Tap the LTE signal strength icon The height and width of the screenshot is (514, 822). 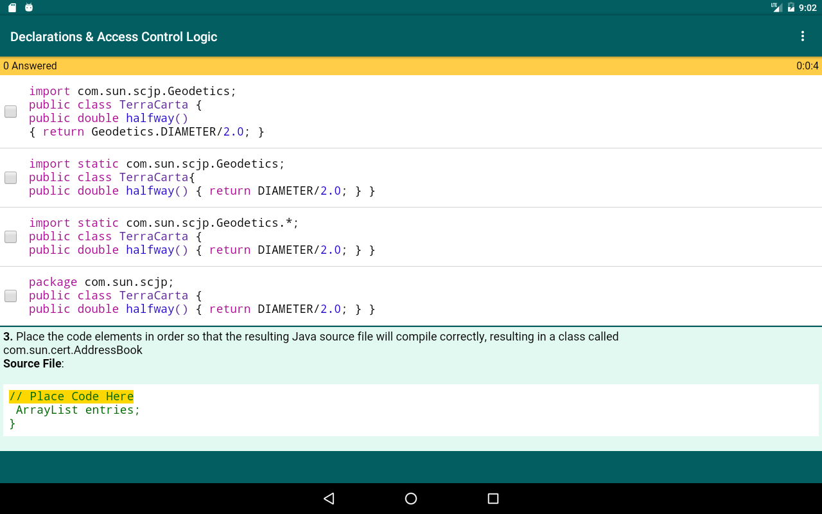[776, 8]
